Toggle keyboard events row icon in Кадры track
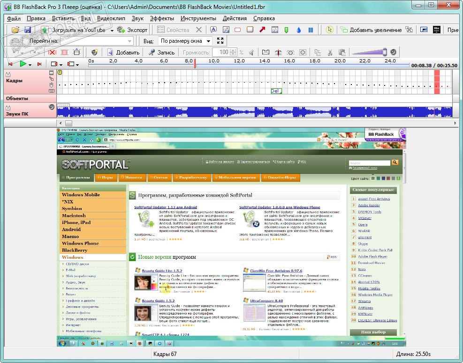This screenshot has width=463, height=363. point(52,91)
